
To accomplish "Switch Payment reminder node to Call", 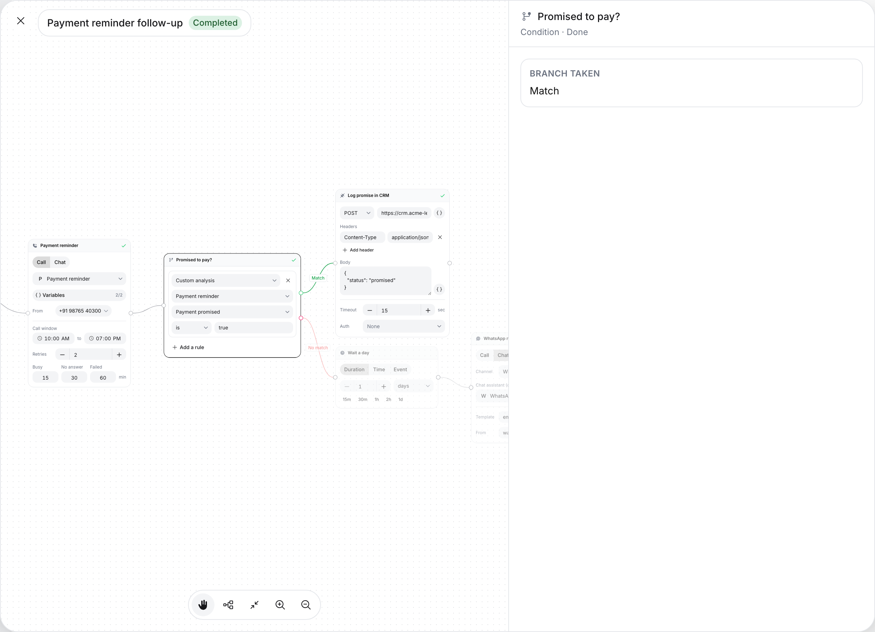I will point(41,262).
